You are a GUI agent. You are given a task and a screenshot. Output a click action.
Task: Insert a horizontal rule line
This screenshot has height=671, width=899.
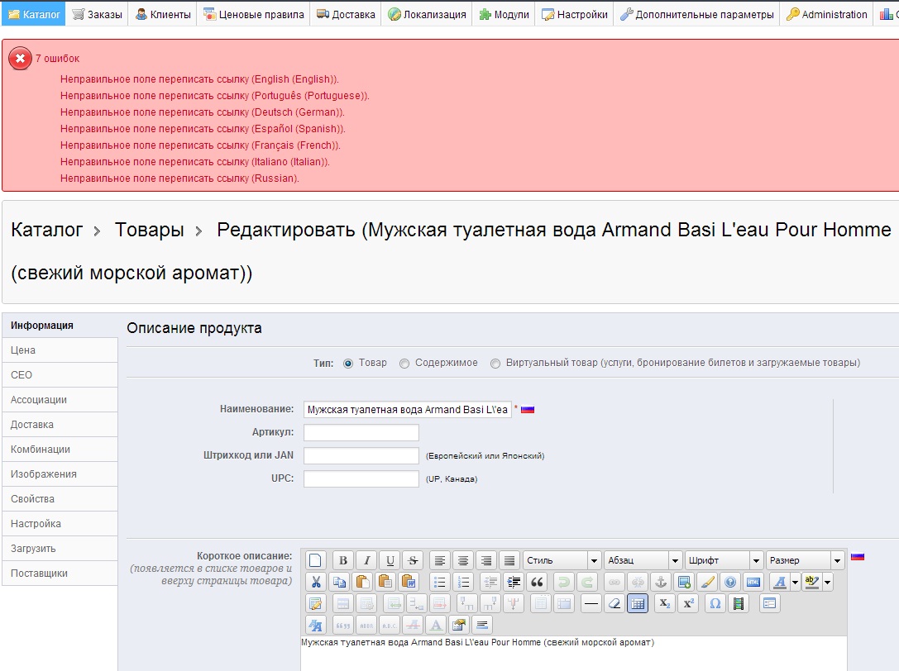coord(591,603)
